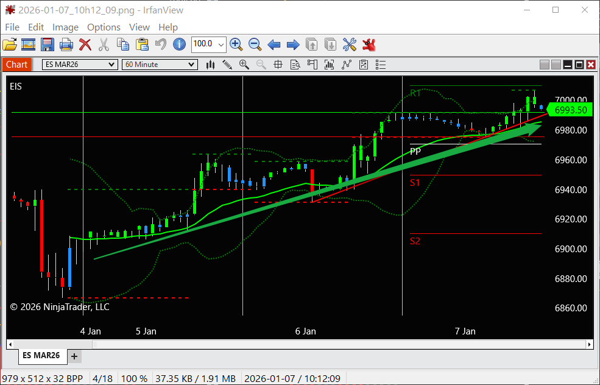
Task: Open the chart data box icon
Action: click(295, 65)
